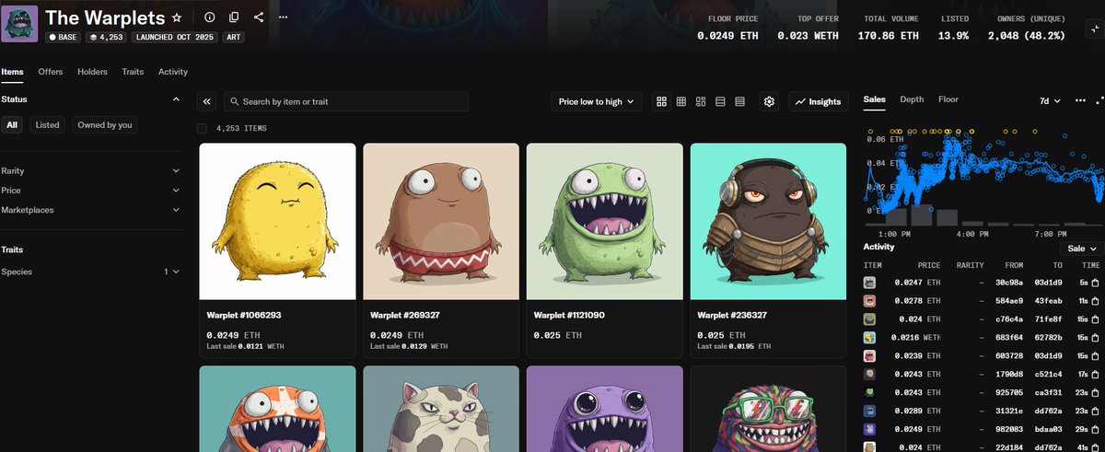Expand the Rarity filter section
1105x452 pixels.
coord(90,170)
